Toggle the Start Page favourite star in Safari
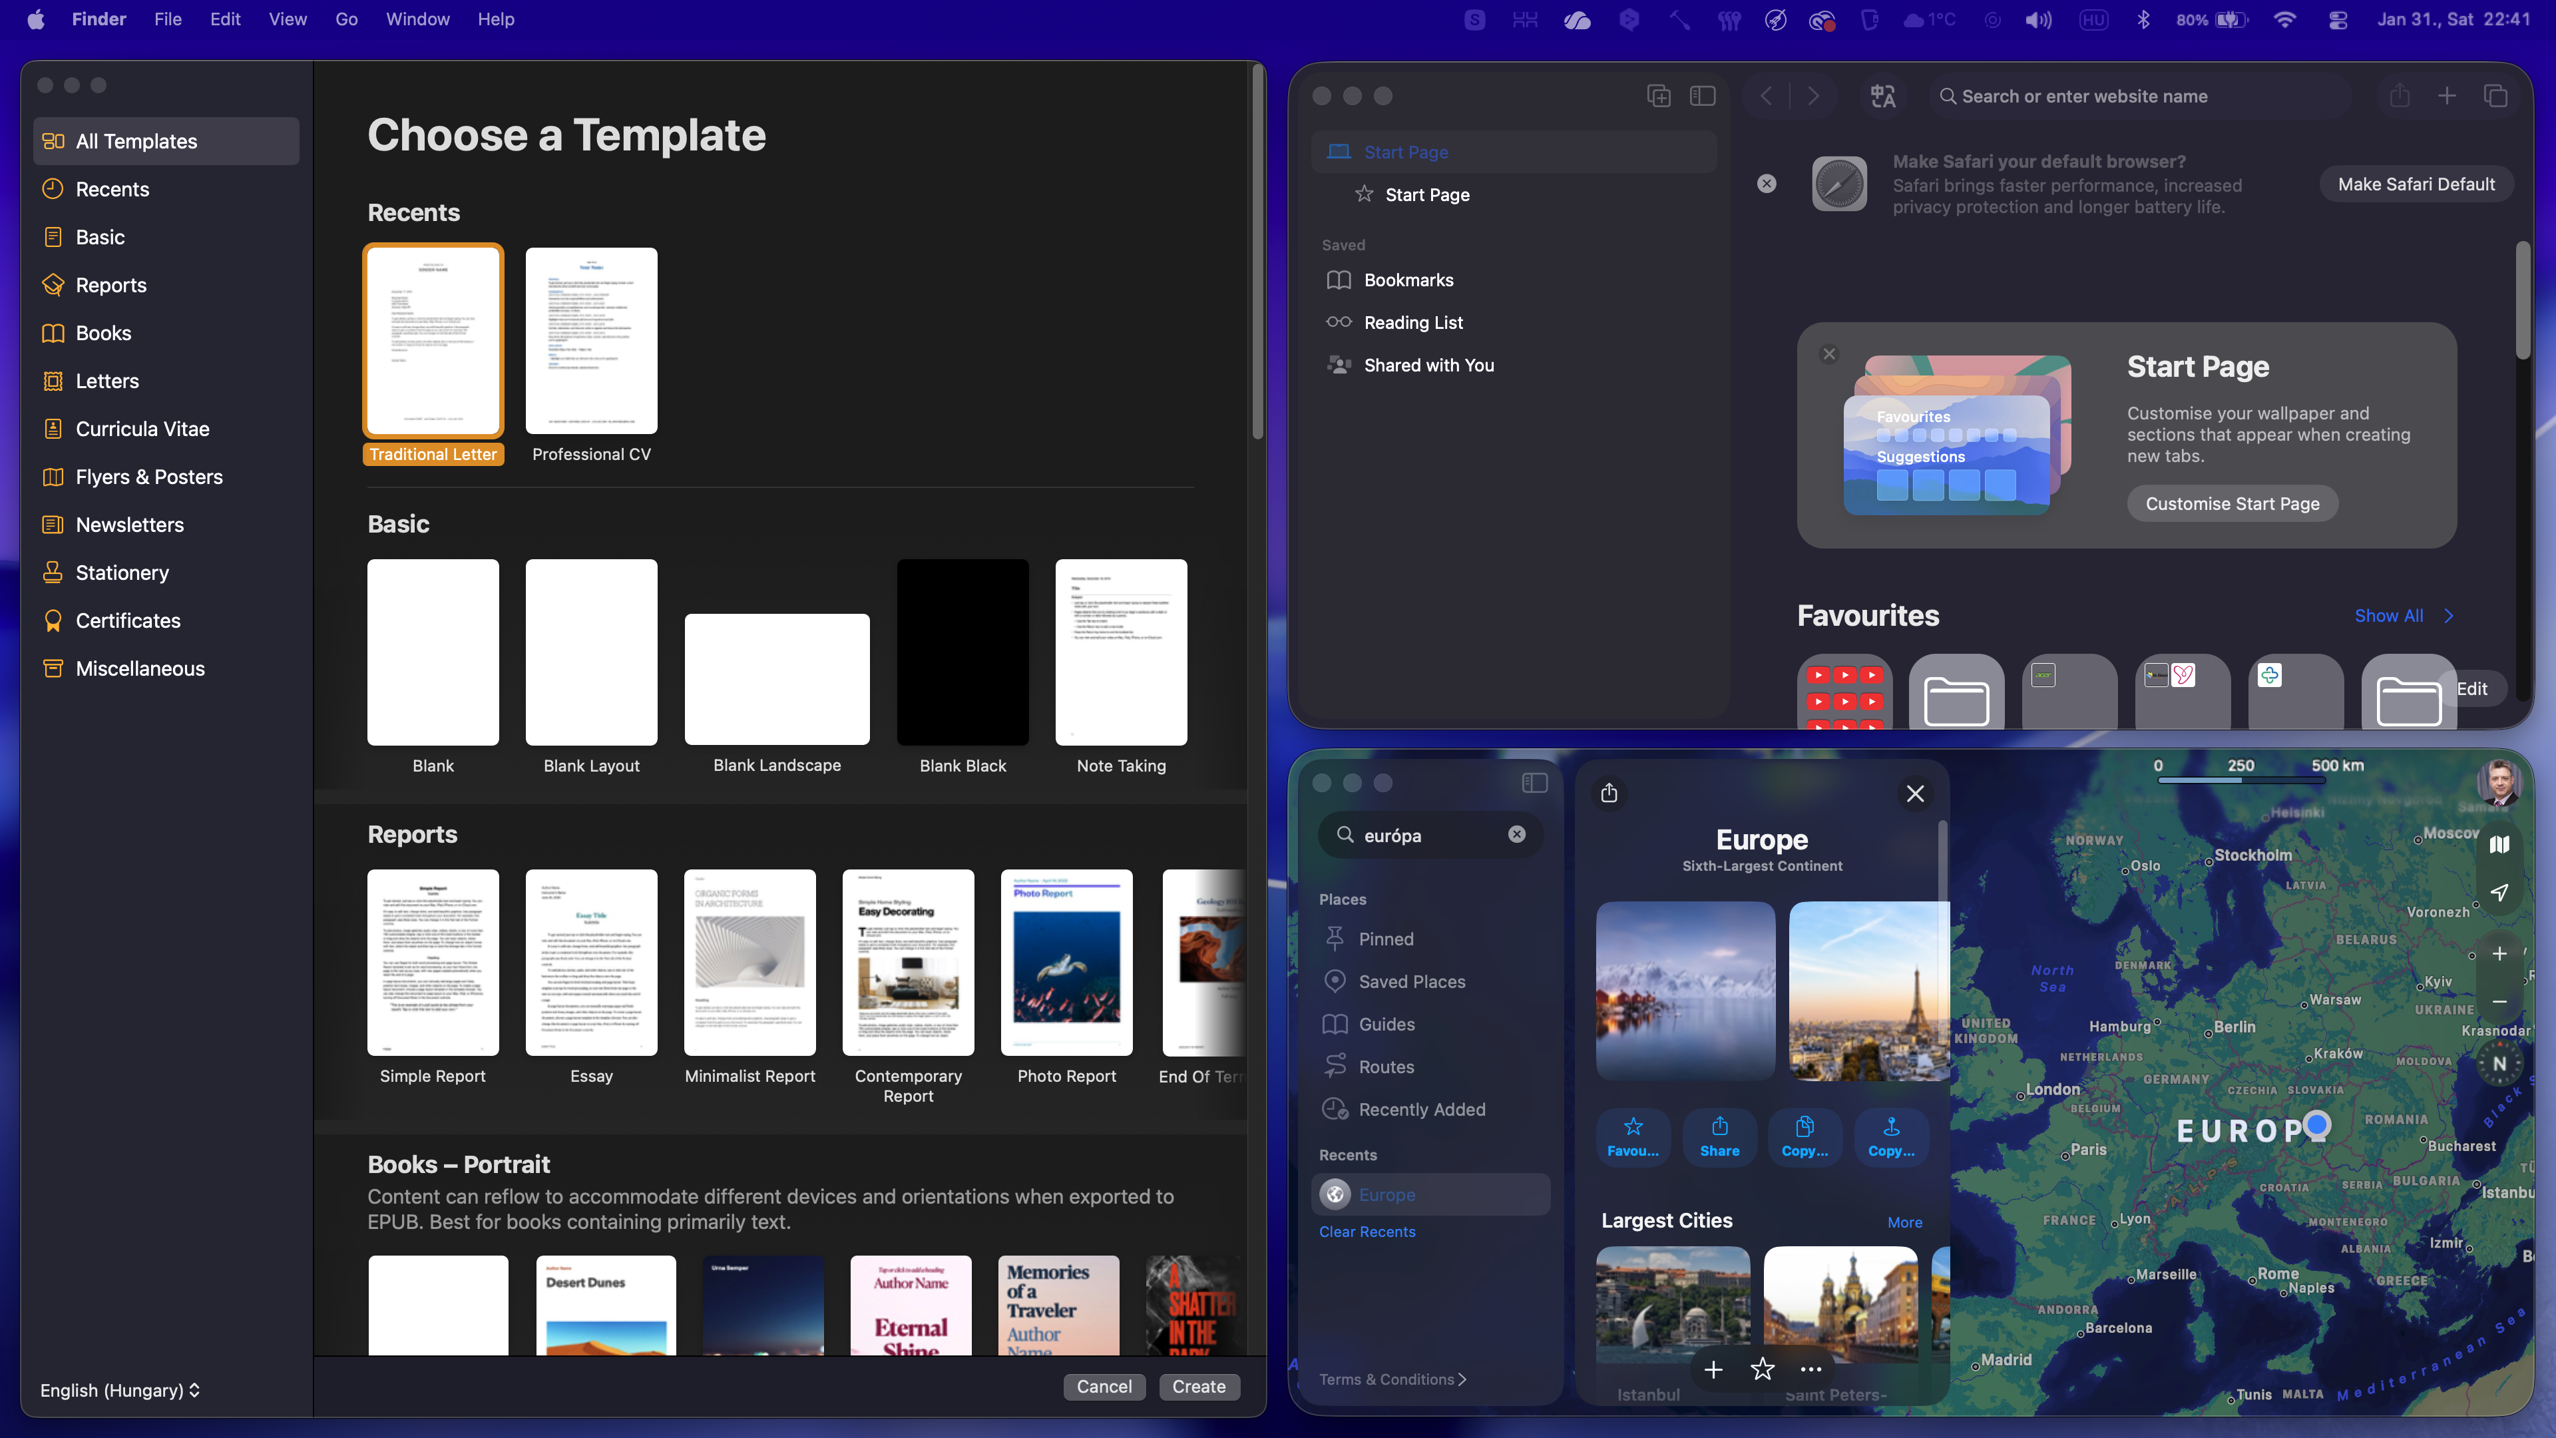2556x1438 pixels. click(x=1363, y=194)
